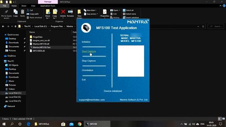The image size is (226, 127).
Task: Click Initialize in the MFS100 app
Action: coord(86,42)
